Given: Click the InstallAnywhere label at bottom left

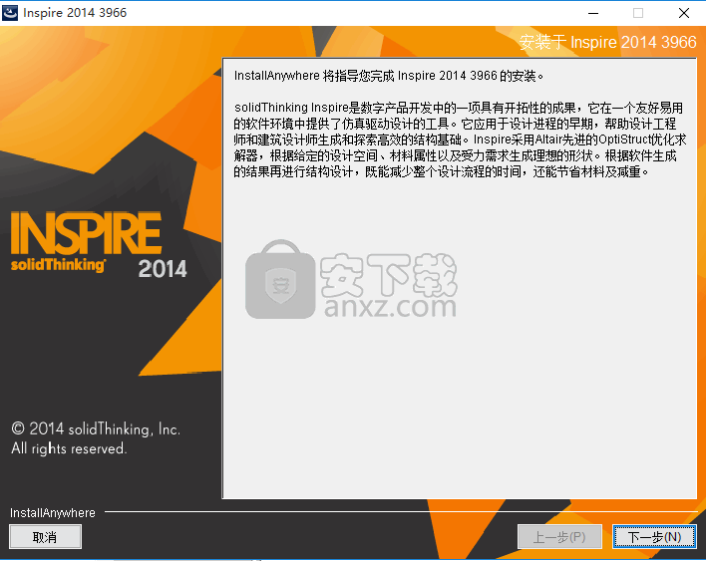Looking at the screenshot, I should tap(53, 513).
